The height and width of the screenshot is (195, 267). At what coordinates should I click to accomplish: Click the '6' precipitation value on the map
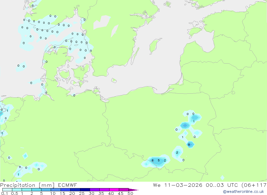152,160
